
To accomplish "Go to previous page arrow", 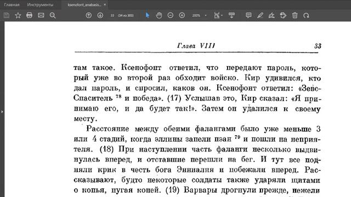I will (x=89, y=15).
